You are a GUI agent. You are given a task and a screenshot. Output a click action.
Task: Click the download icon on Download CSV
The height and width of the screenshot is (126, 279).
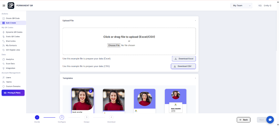click(175, 66)
